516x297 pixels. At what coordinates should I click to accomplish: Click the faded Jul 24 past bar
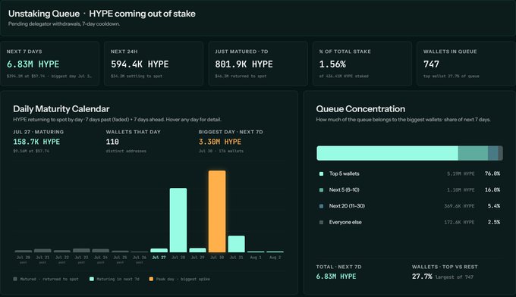[x=101, y=251]
